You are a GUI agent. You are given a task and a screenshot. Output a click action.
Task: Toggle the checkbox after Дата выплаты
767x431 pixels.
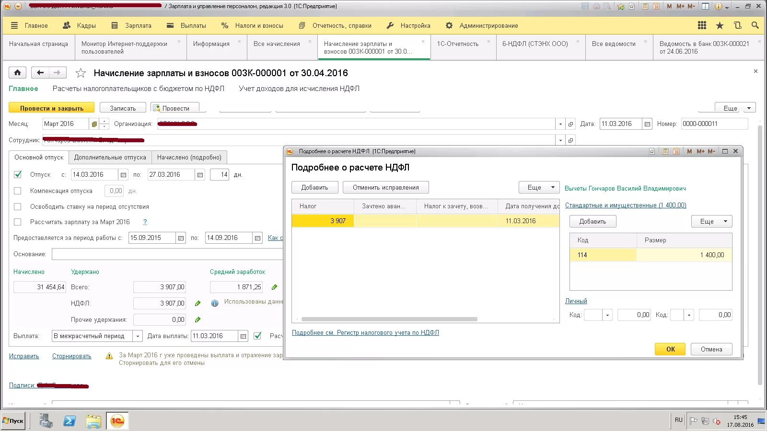[x=257, y=336]
